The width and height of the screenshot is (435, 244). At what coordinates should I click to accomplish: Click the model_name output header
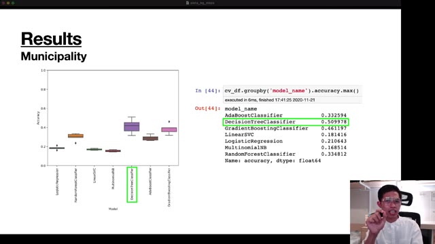click(x=241, y=109)
